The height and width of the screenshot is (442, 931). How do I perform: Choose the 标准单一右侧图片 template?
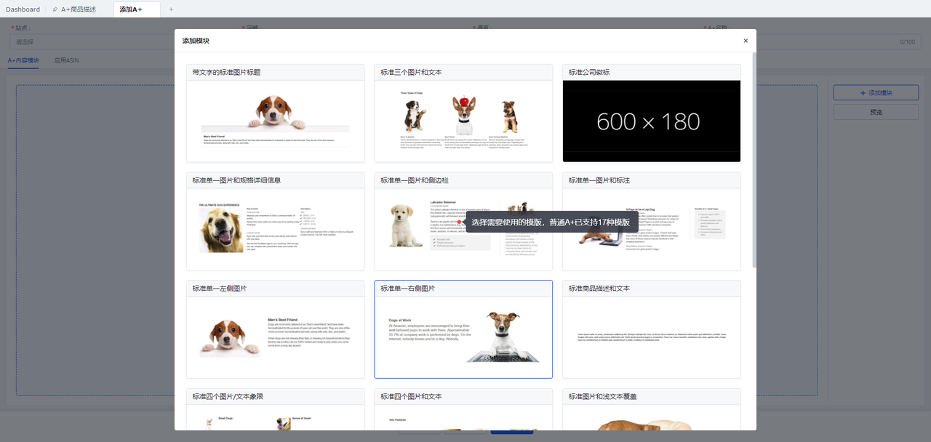463,329
